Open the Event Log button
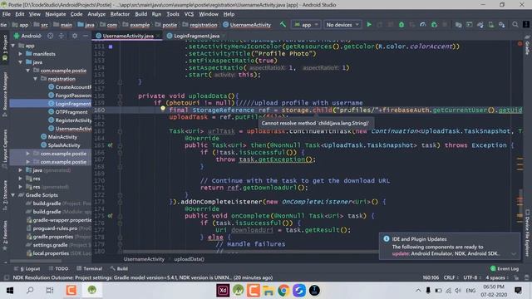This screenshot has width=532, height=299. [505, 268]
